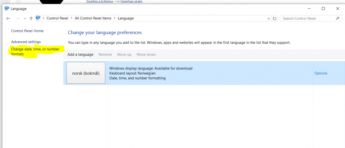
Task: Focus the Search Control Panel field
Action: [307, 18]
